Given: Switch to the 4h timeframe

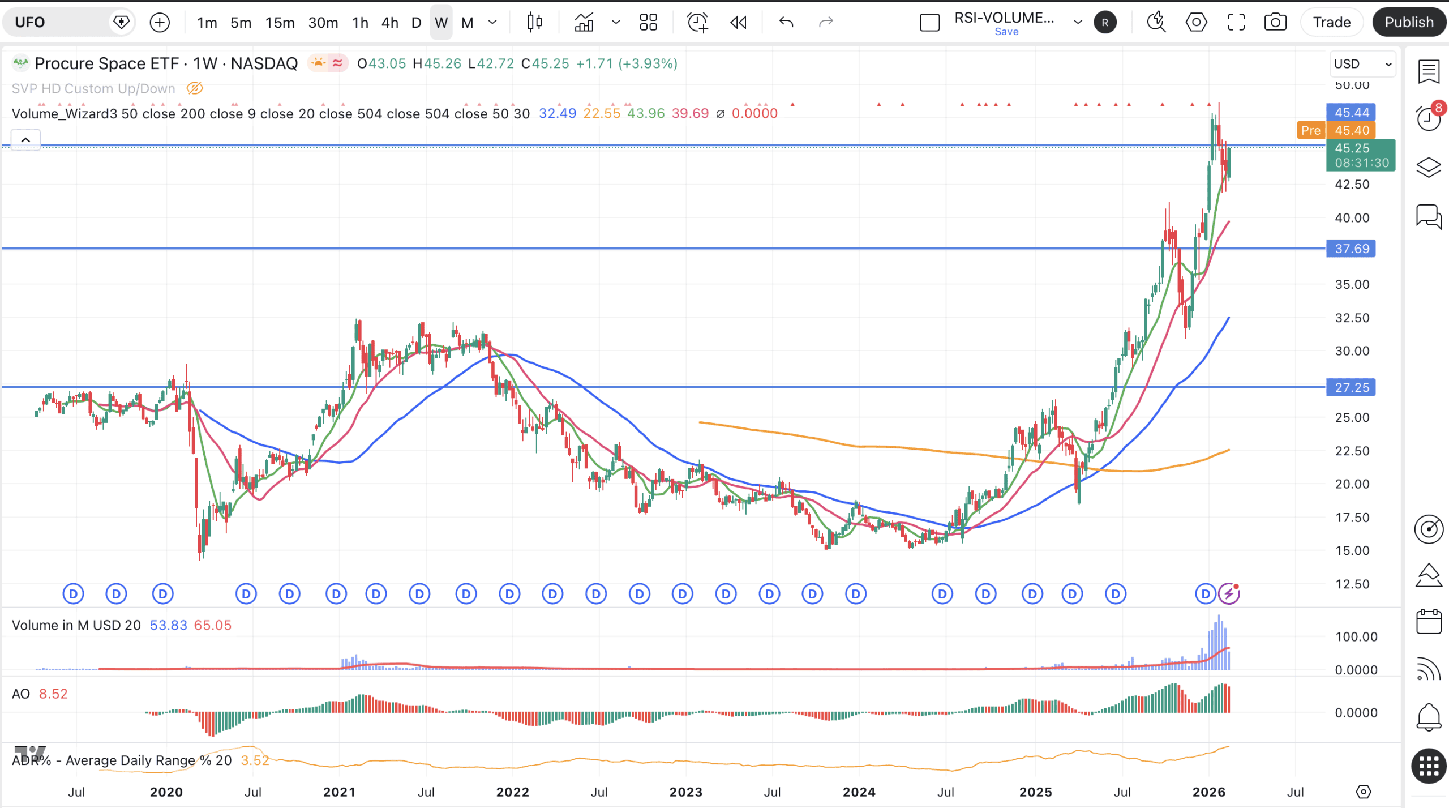Looking at the screenshot, I should (389, 23).
